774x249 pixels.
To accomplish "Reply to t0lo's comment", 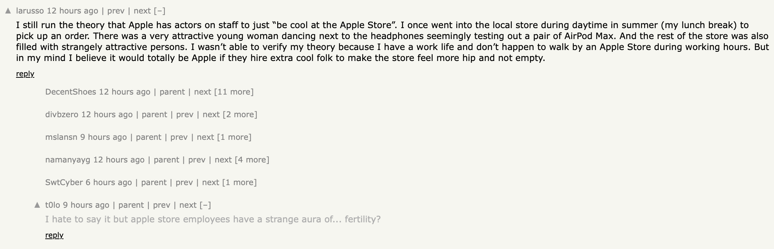I will tap(54, 235).
